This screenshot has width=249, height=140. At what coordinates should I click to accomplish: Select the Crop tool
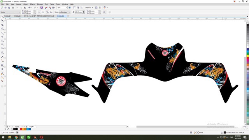2,25
